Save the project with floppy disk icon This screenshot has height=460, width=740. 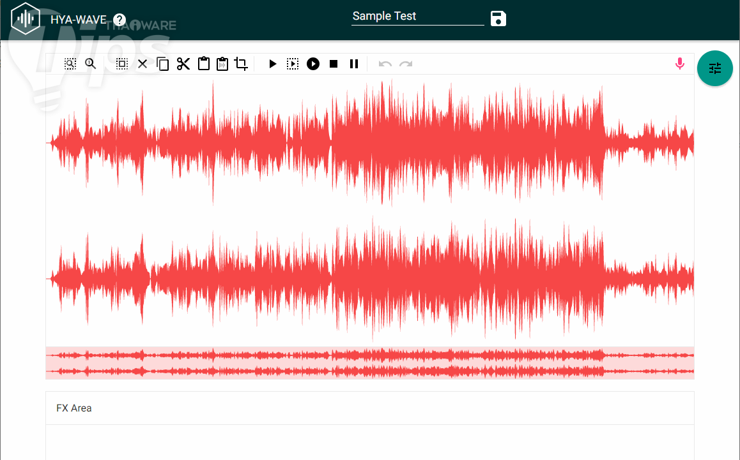(x=498, y=19)
